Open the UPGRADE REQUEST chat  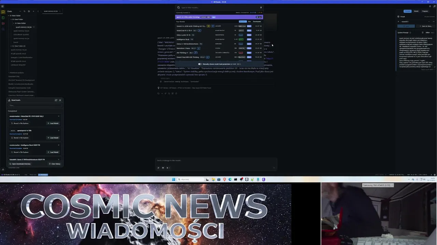[x=18, y=65]
